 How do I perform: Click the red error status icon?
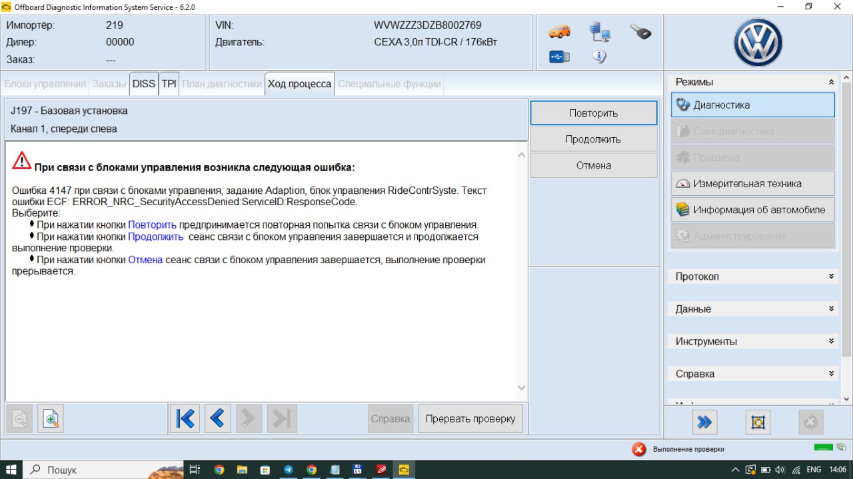(x=639, y=449)
